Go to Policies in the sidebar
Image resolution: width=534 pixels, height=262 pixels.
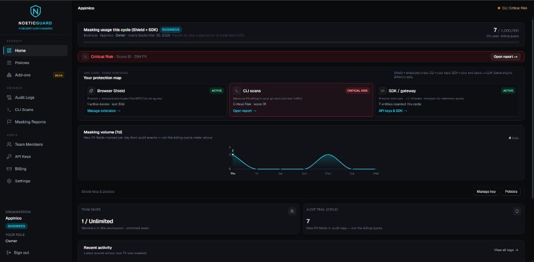35,63
